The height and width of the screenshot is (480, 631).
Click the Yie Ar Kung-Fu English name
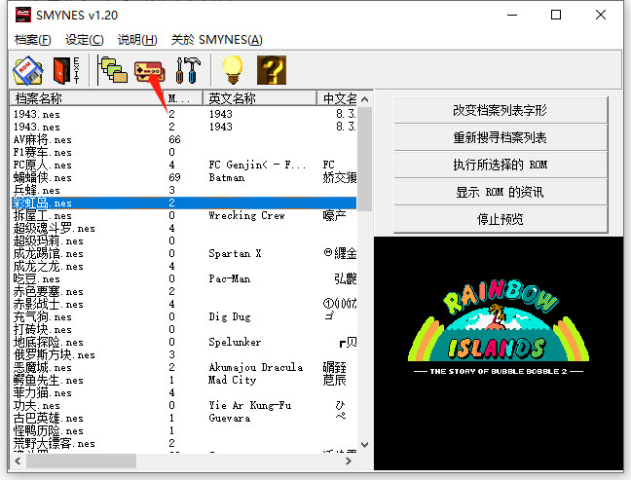(x=250, y=405)
